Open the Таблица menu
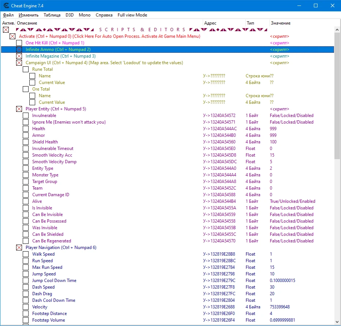Screen dimensions: 341x326 click(x=52, y=15)
